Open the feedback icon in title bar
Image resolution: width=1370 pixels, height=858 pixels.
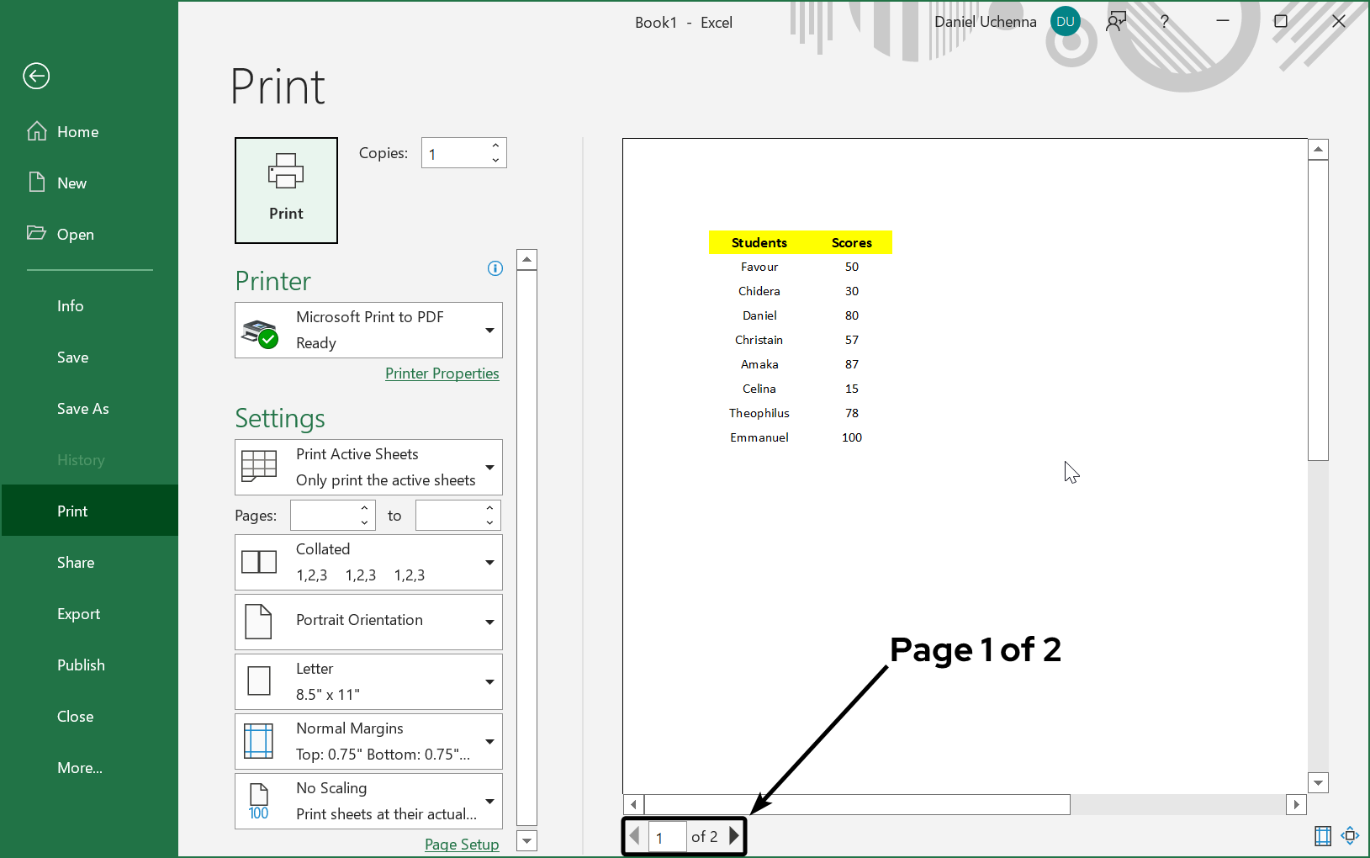tap(1116, 22)
